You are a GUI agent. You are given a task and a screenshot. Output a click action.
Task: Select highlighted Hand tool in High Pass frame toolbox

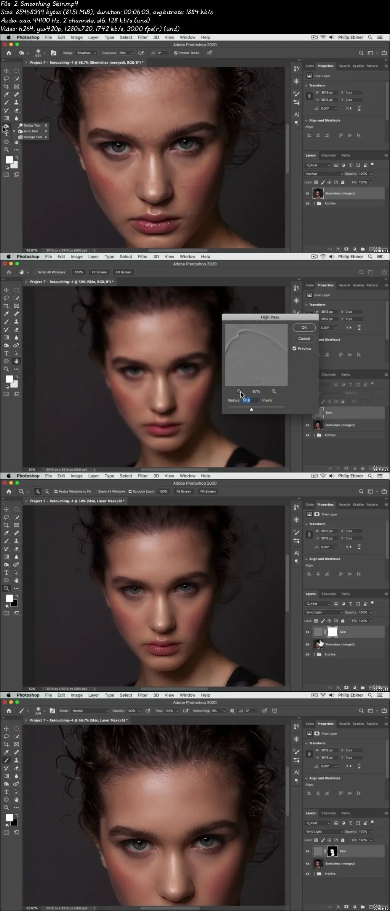click(16, 361)
